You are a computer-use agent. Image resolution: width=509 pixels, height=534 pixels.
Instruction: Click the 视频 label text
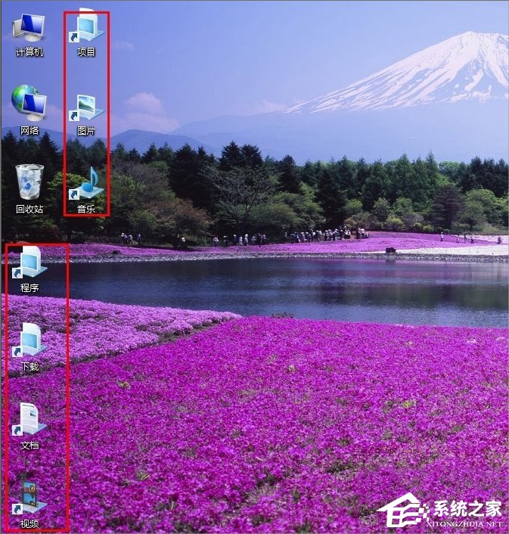tap(29, 523)
